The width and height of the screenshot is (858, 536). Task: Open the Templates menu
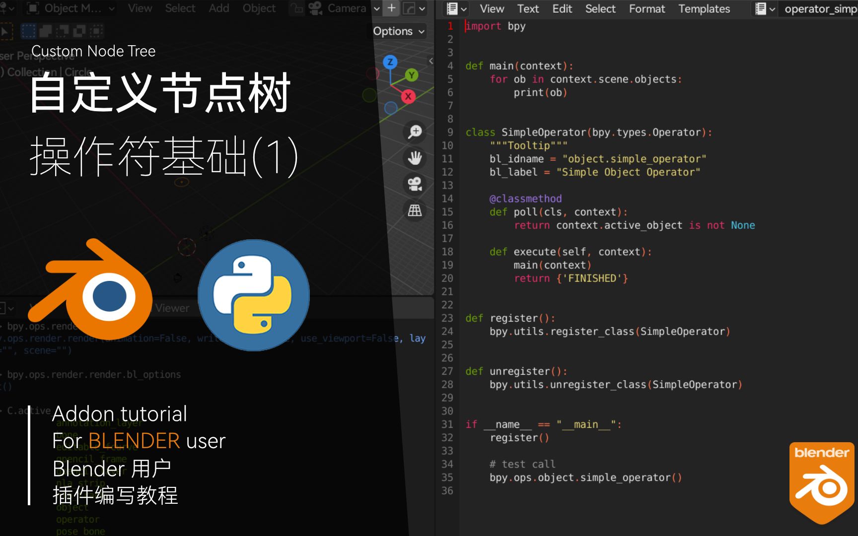click(x=704, y=8)
